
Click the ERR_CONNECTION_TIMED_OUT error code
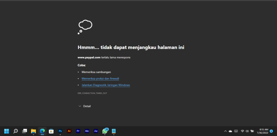click(x=92, y=93)
